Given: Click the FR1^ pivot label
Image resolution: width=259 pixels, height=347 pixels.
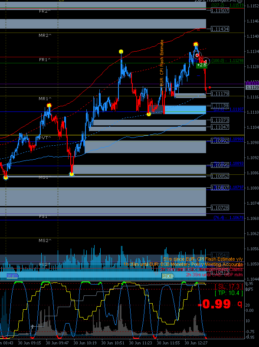Looking at the screenshot, I should click(x=45, y=60).
